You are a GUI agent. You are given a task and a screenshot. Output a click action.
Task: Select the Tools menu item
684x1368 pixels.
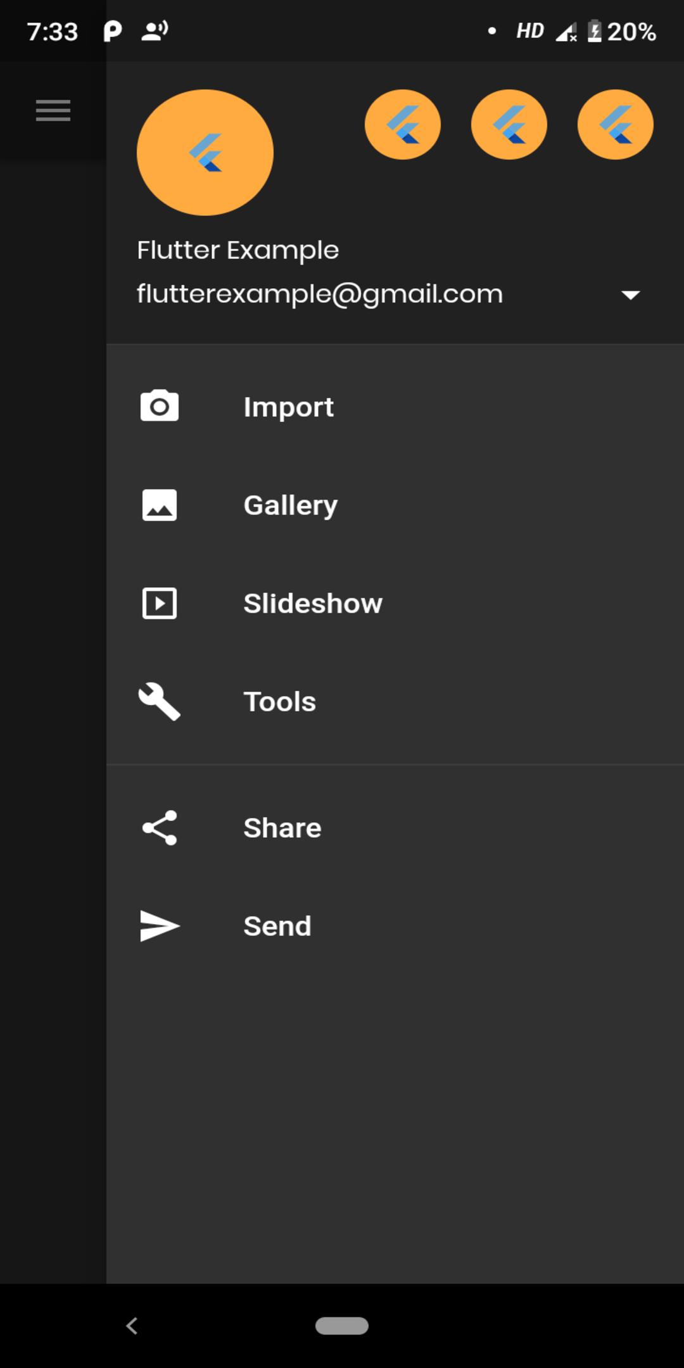[395, 701]
